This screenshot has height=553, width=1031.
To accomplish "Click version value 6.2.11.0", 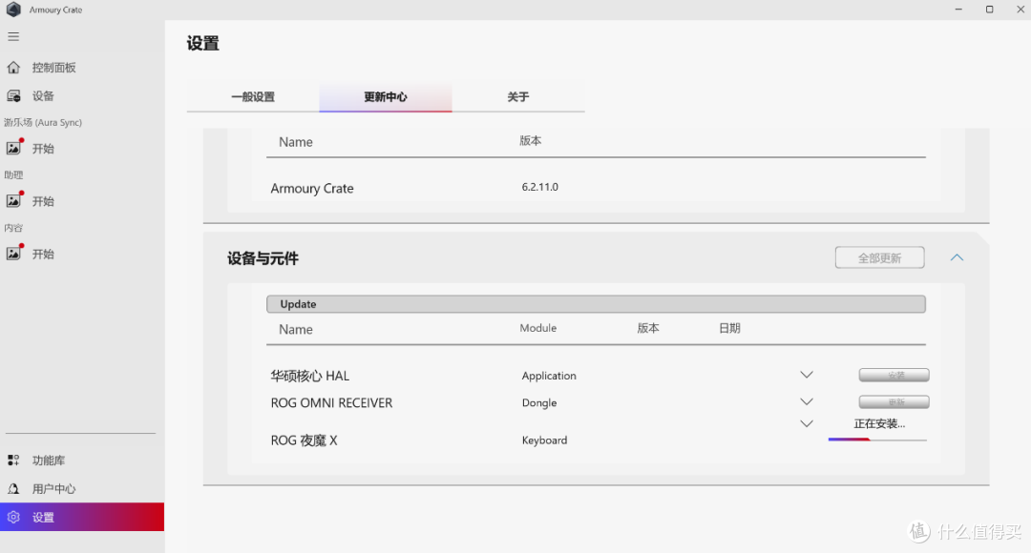I will (539, 187).
